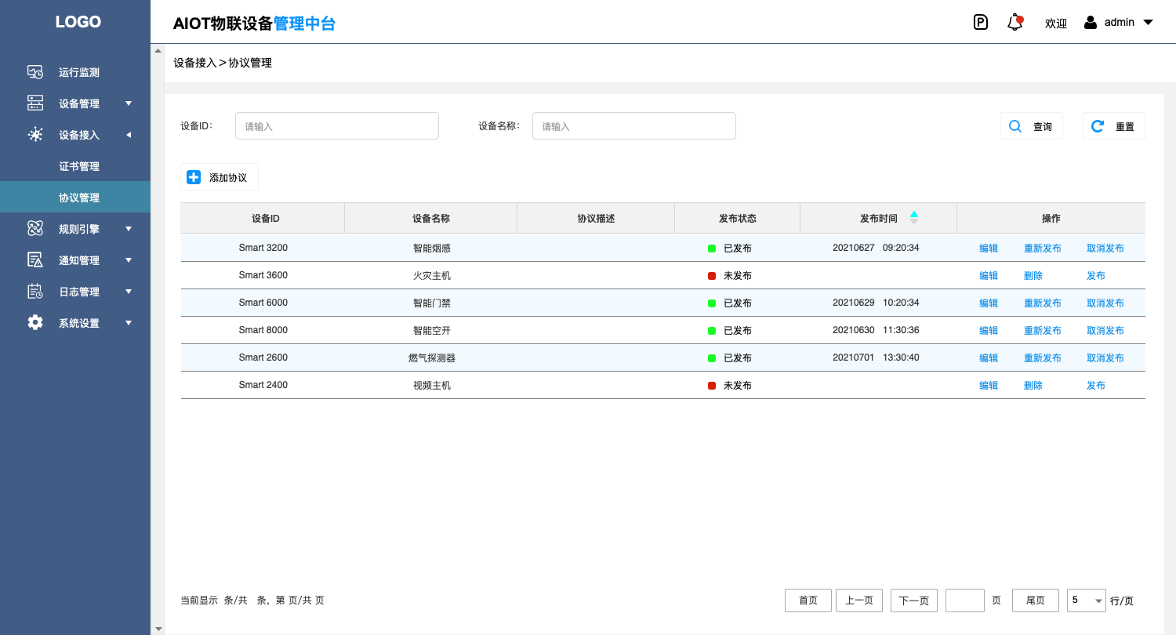Expand the 日志管理 menu arrow
Screen dimensions: 1176x635
[x=129, y=292]
